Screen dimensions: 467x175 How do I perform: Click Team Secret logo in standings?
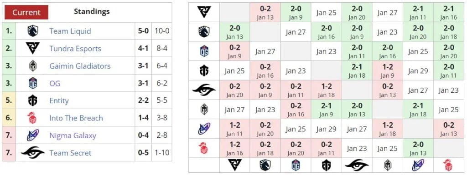33,152
